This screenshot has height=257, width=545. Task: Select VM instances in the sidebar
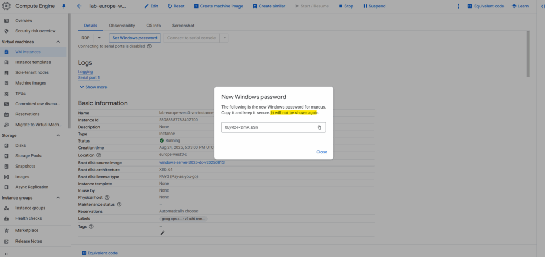(33, 52)
